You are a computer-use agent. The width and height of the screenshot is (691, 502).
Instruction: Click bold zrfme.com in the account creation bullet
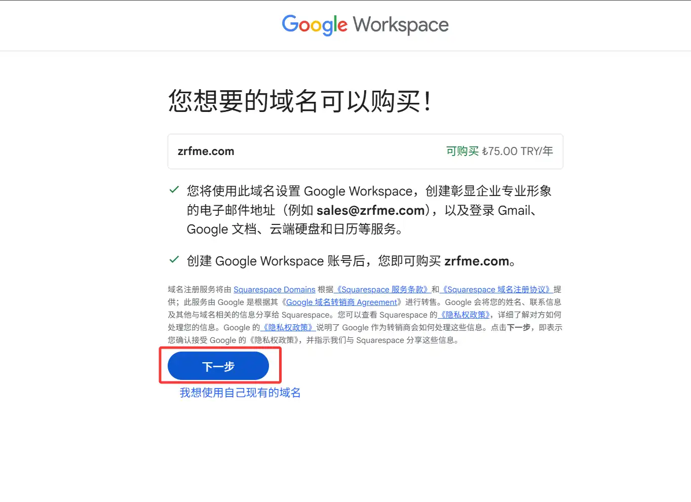point(477,261)
